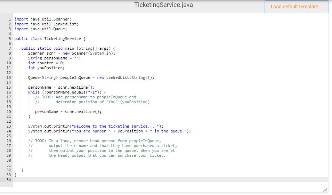The height and width of the screenshot is (195, 332).
Task: Click the 'public static void main' line
Action: coord(68,48)
